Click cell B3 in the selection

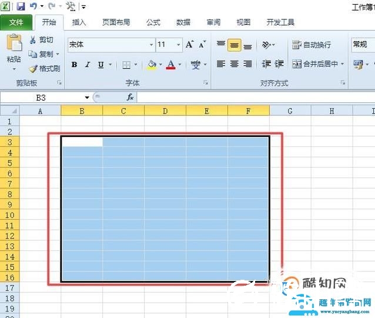coord(82,142)
